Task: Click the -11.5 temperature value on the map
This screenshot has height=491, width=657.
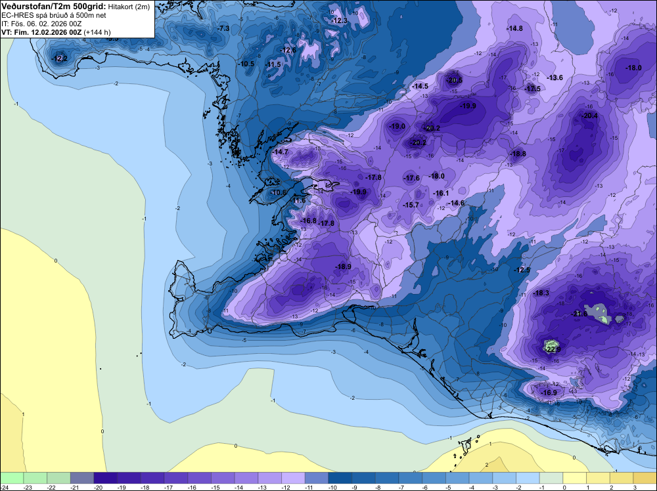Action: click(273, 64)
